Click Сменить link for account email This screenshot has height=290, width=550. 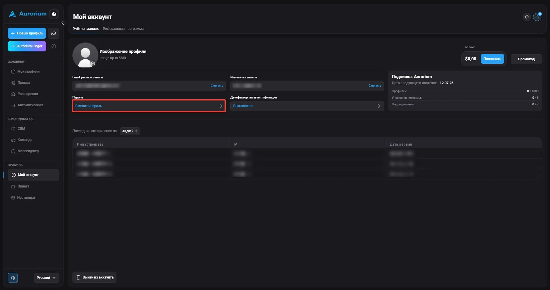tap(217, 86)
